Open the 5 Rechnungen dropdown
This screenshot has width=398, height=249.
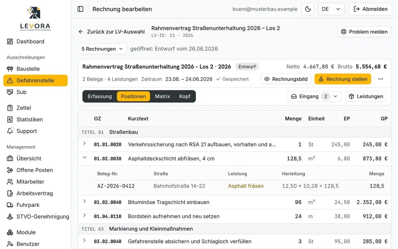pyautogui.click(x=102, y=49)
